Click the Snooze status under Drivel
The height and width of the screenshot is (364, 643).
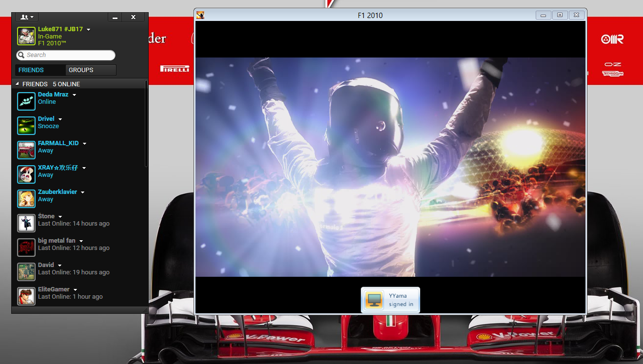click(x=48, y=126)
